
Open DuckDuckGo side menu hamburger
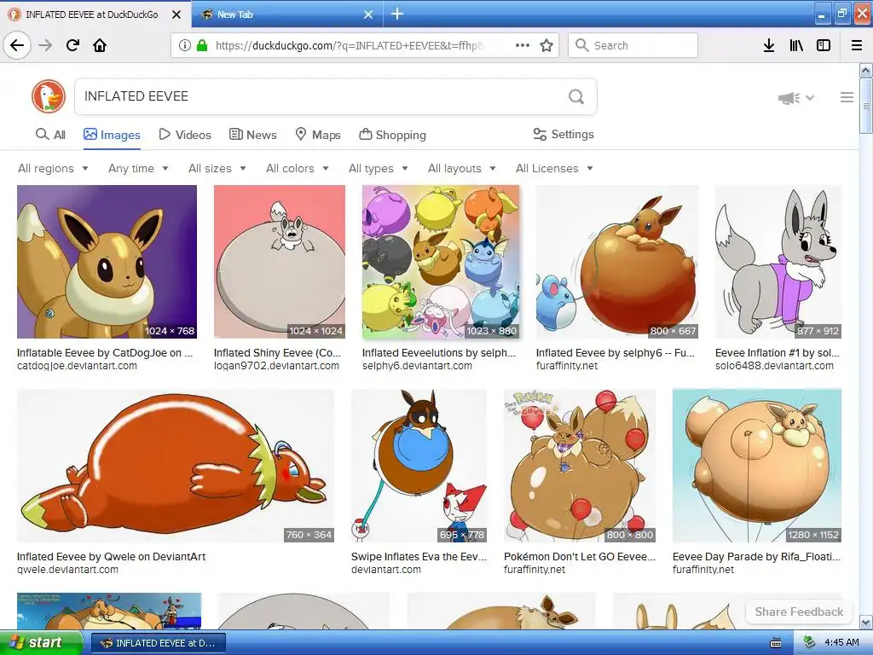point(847,97)
